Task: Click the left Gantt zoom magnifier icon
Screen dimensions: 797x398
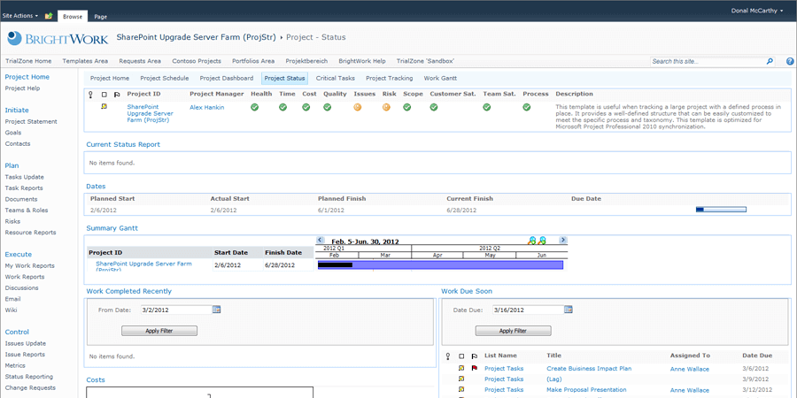Action: coord(532,240)
